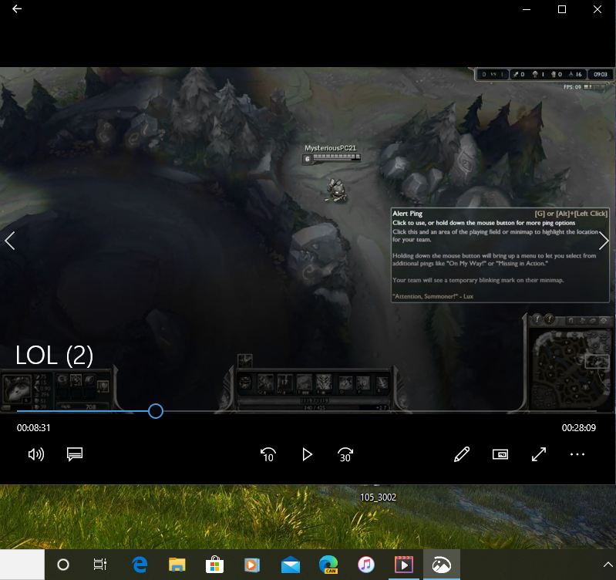This screenshot has width=616, height=580.
Task: Open Task View on taskbar
Action: (x=99, y=565)
